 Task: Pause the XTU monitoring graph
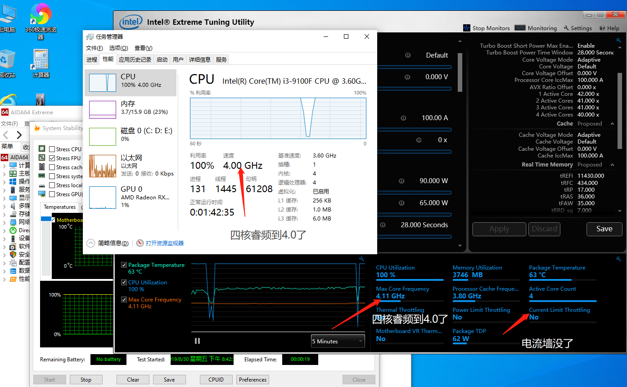(197, 341)
